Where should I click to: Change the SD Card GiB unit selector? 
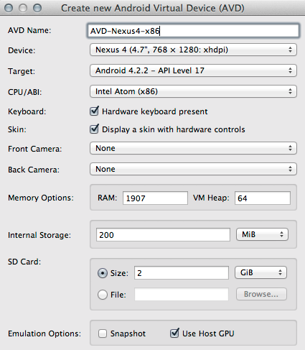click(x=261, y=272)
